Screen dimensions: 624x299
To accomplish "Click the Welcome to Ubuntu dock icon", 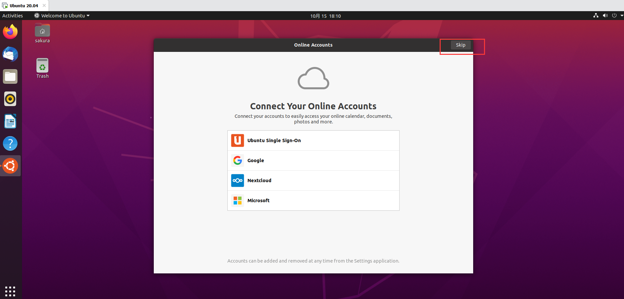I will pyautogui.click(x=10, y=166).
